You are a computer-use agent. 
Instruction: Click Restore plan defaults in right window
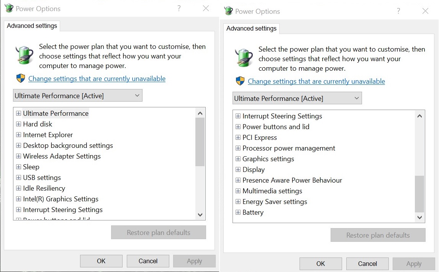tap(378, 235)
